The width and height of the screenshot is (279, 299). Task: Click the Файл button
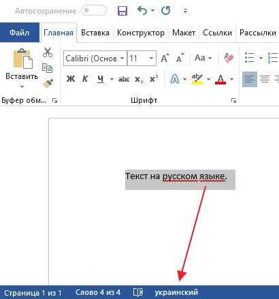point(20,33)
